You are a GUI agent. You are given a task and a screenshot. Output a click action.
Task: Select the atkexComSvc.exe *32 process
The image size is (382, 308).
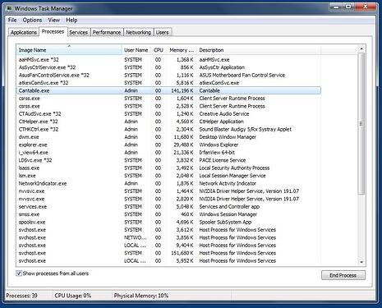pyautogui.click(x=168, y=83)
